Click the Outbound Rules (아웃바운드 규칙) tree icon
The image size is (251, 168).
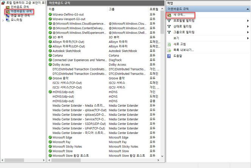pyautogui.click(x=8, y=11)
